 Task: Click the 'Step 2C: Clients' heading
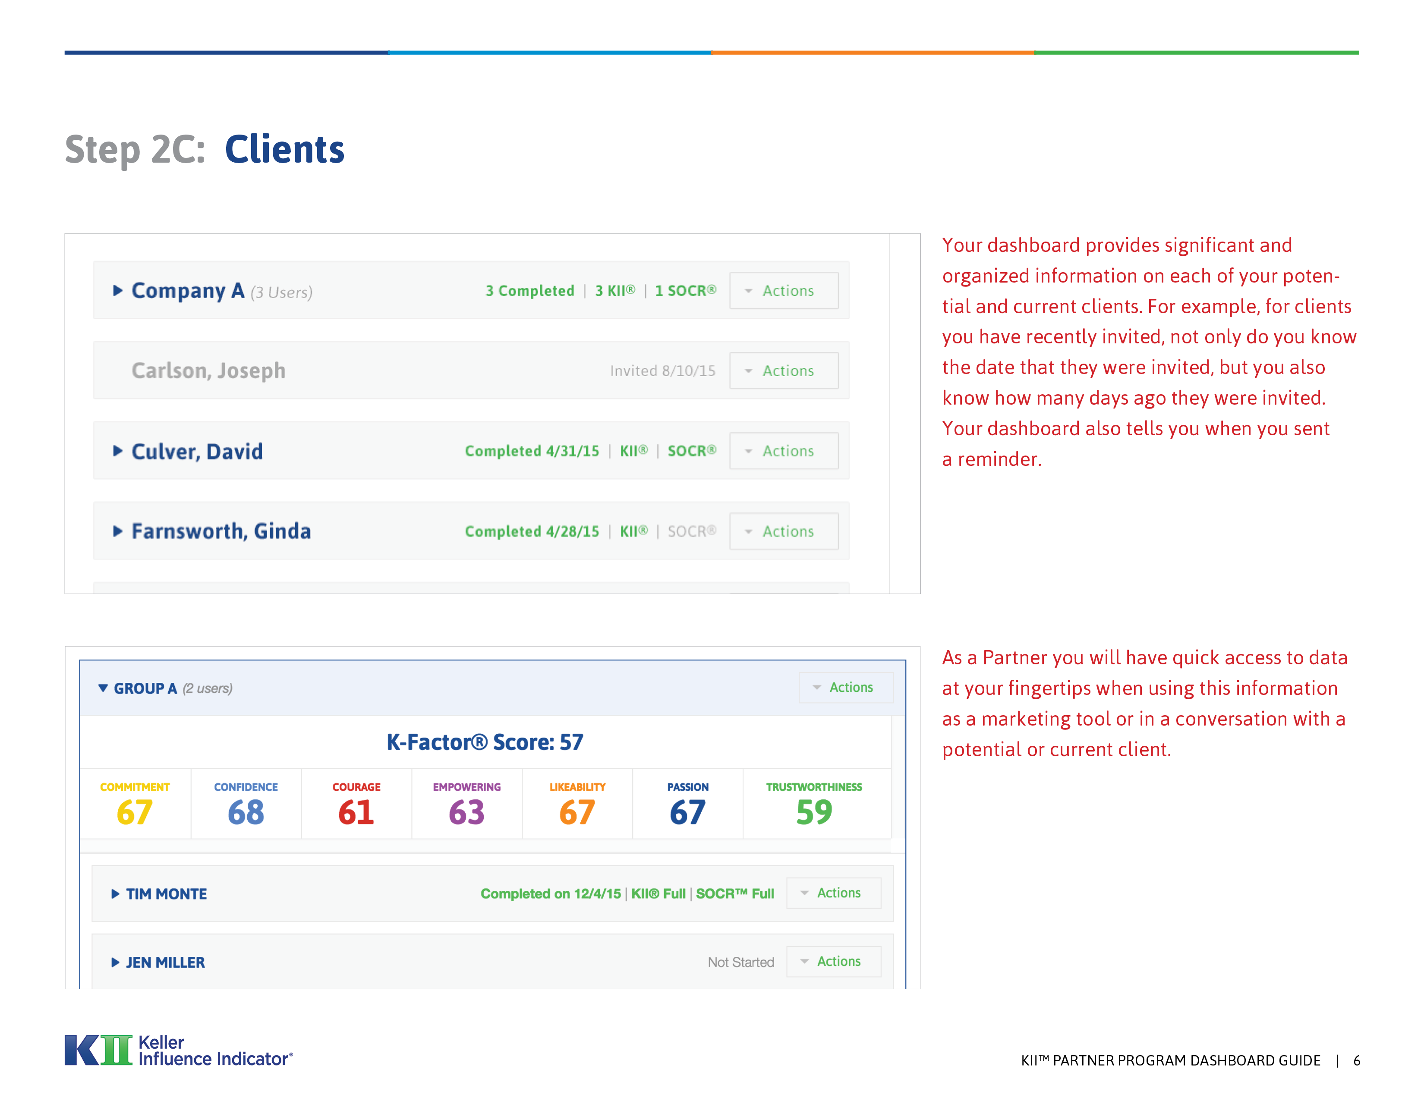[204, 149]
